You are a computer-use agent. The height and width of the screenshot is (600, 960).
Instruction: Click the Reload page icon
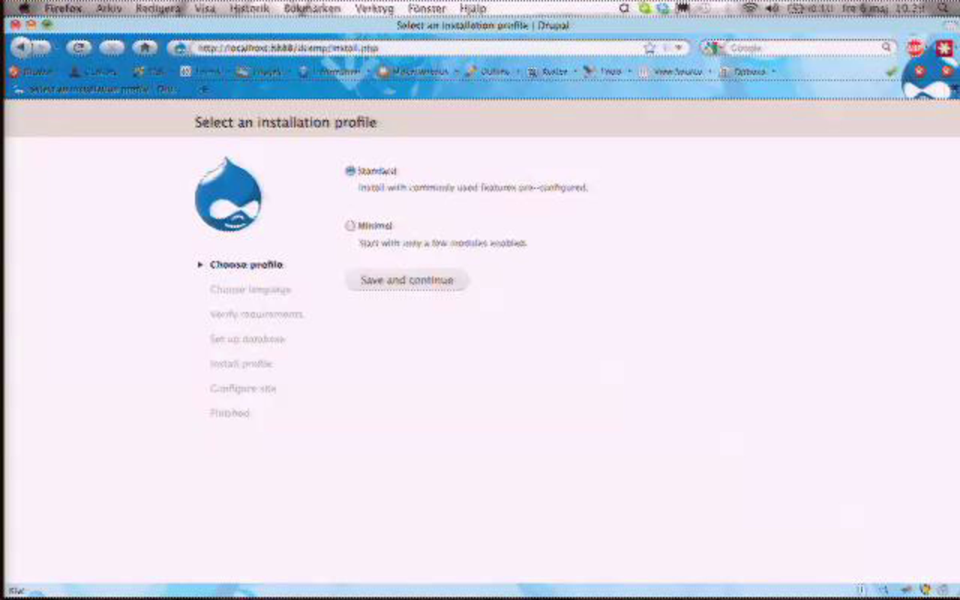click(79, 48)
